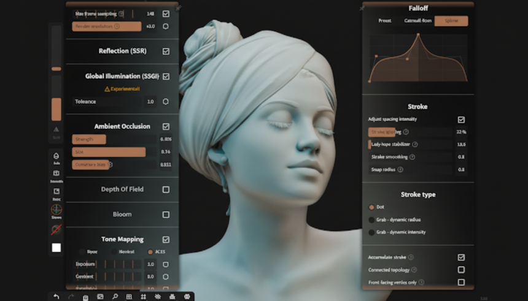528x301 pixels.
Task: Enable Front facing vertex only
Action: (461, 282)
